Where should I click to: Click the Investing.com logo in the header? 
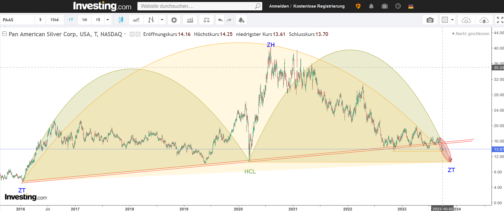pyautogui.click(x=102, y=6)
